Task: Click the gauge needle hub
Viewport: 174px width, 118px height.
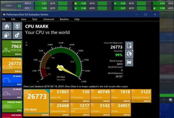Action: click(x=61, y=68)
